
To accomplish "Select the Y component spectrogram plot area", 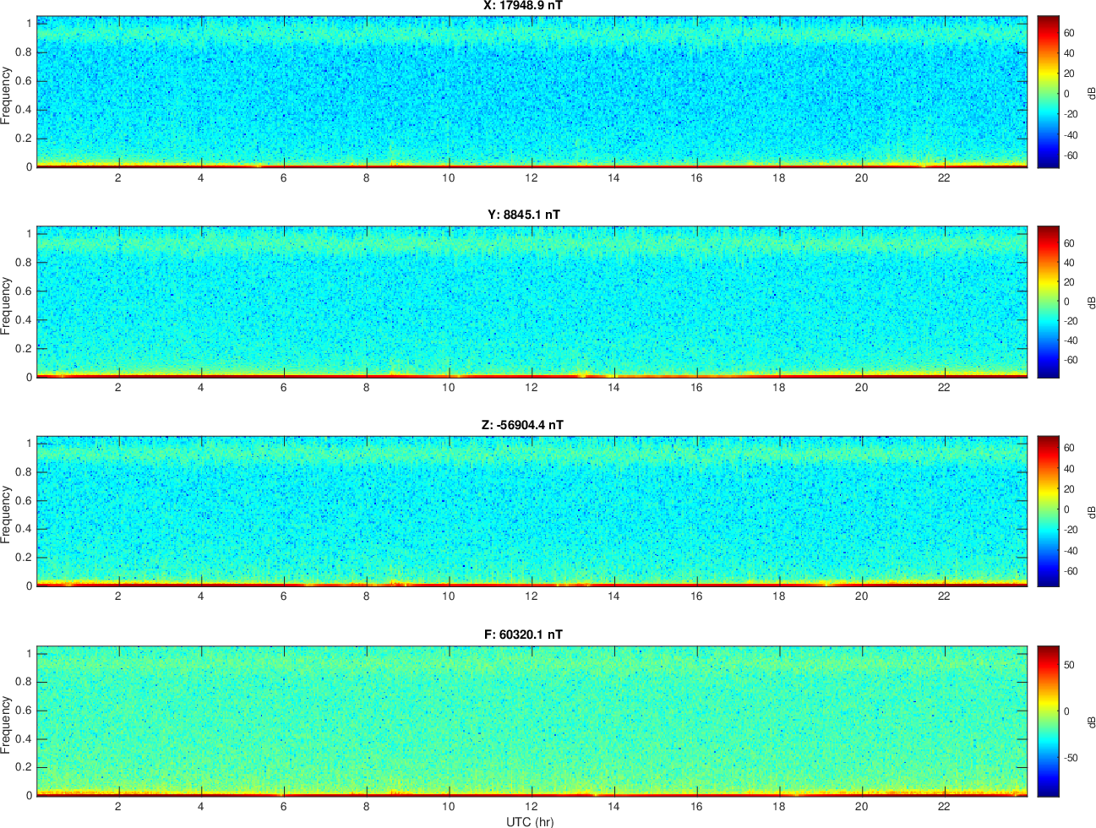I will click(x=532, y=302).
